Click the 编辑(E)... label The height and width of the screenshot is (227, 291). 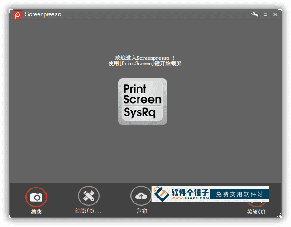tap(88, 211)
